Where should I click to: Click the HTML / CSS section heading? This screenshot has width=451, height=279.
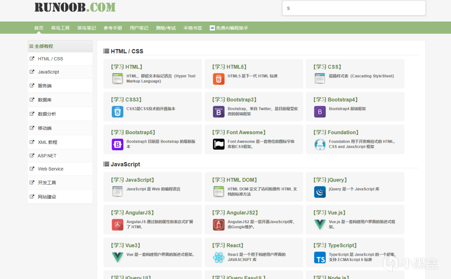tap(123, 51)
